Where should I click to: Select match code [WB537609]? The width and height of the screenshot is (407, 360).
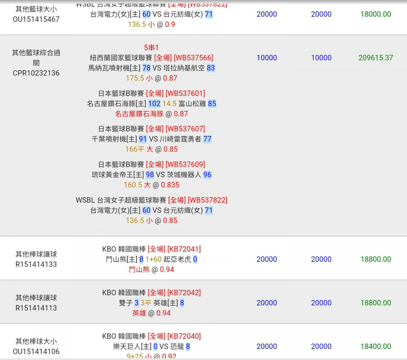pyautogui.click(x=185, y=164)
